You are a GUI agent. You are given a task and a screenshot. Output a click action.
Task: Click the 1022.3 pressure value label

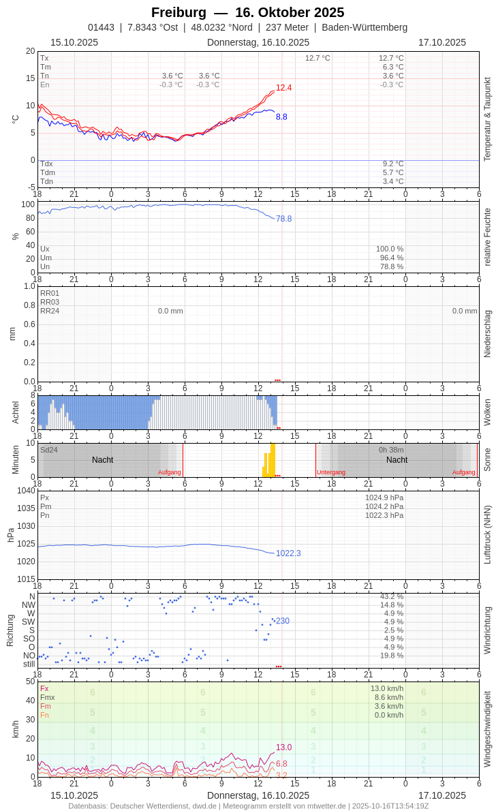[x=288, y=553]
